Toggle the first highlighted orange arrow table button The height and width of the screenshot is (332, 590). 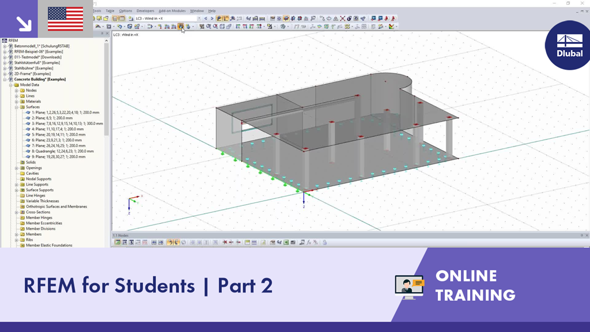tap(170, 243)
